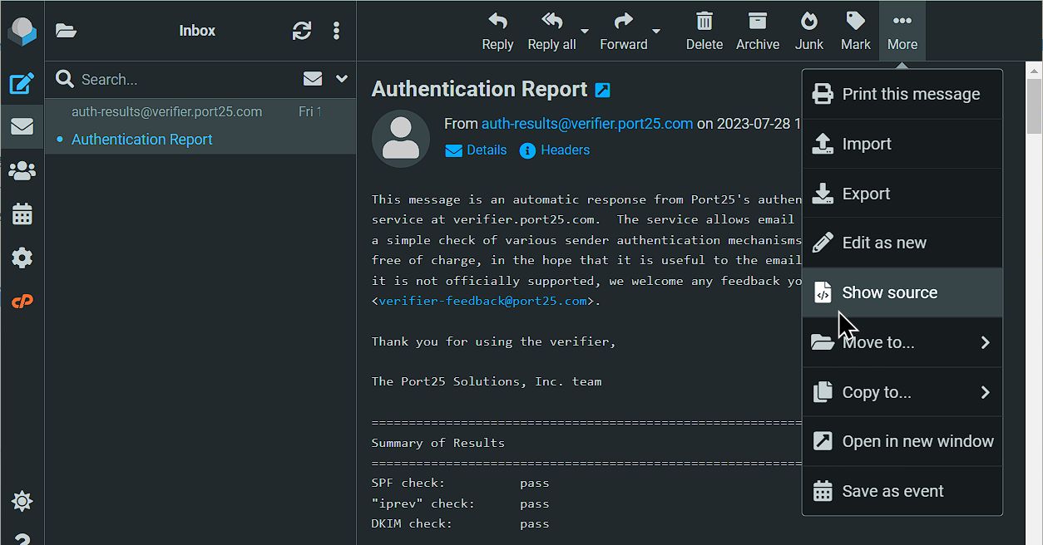Open the cPanel icon in sidebar

click(22, 301)
